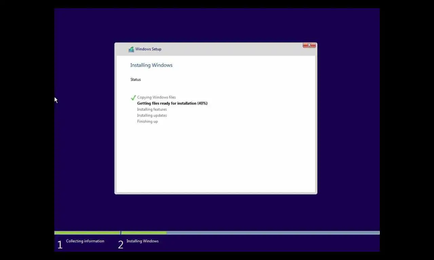This screenshot has width=434, height=260.
Task: Click the Windows Setup title bar icon
Action: tap(131, 49)
